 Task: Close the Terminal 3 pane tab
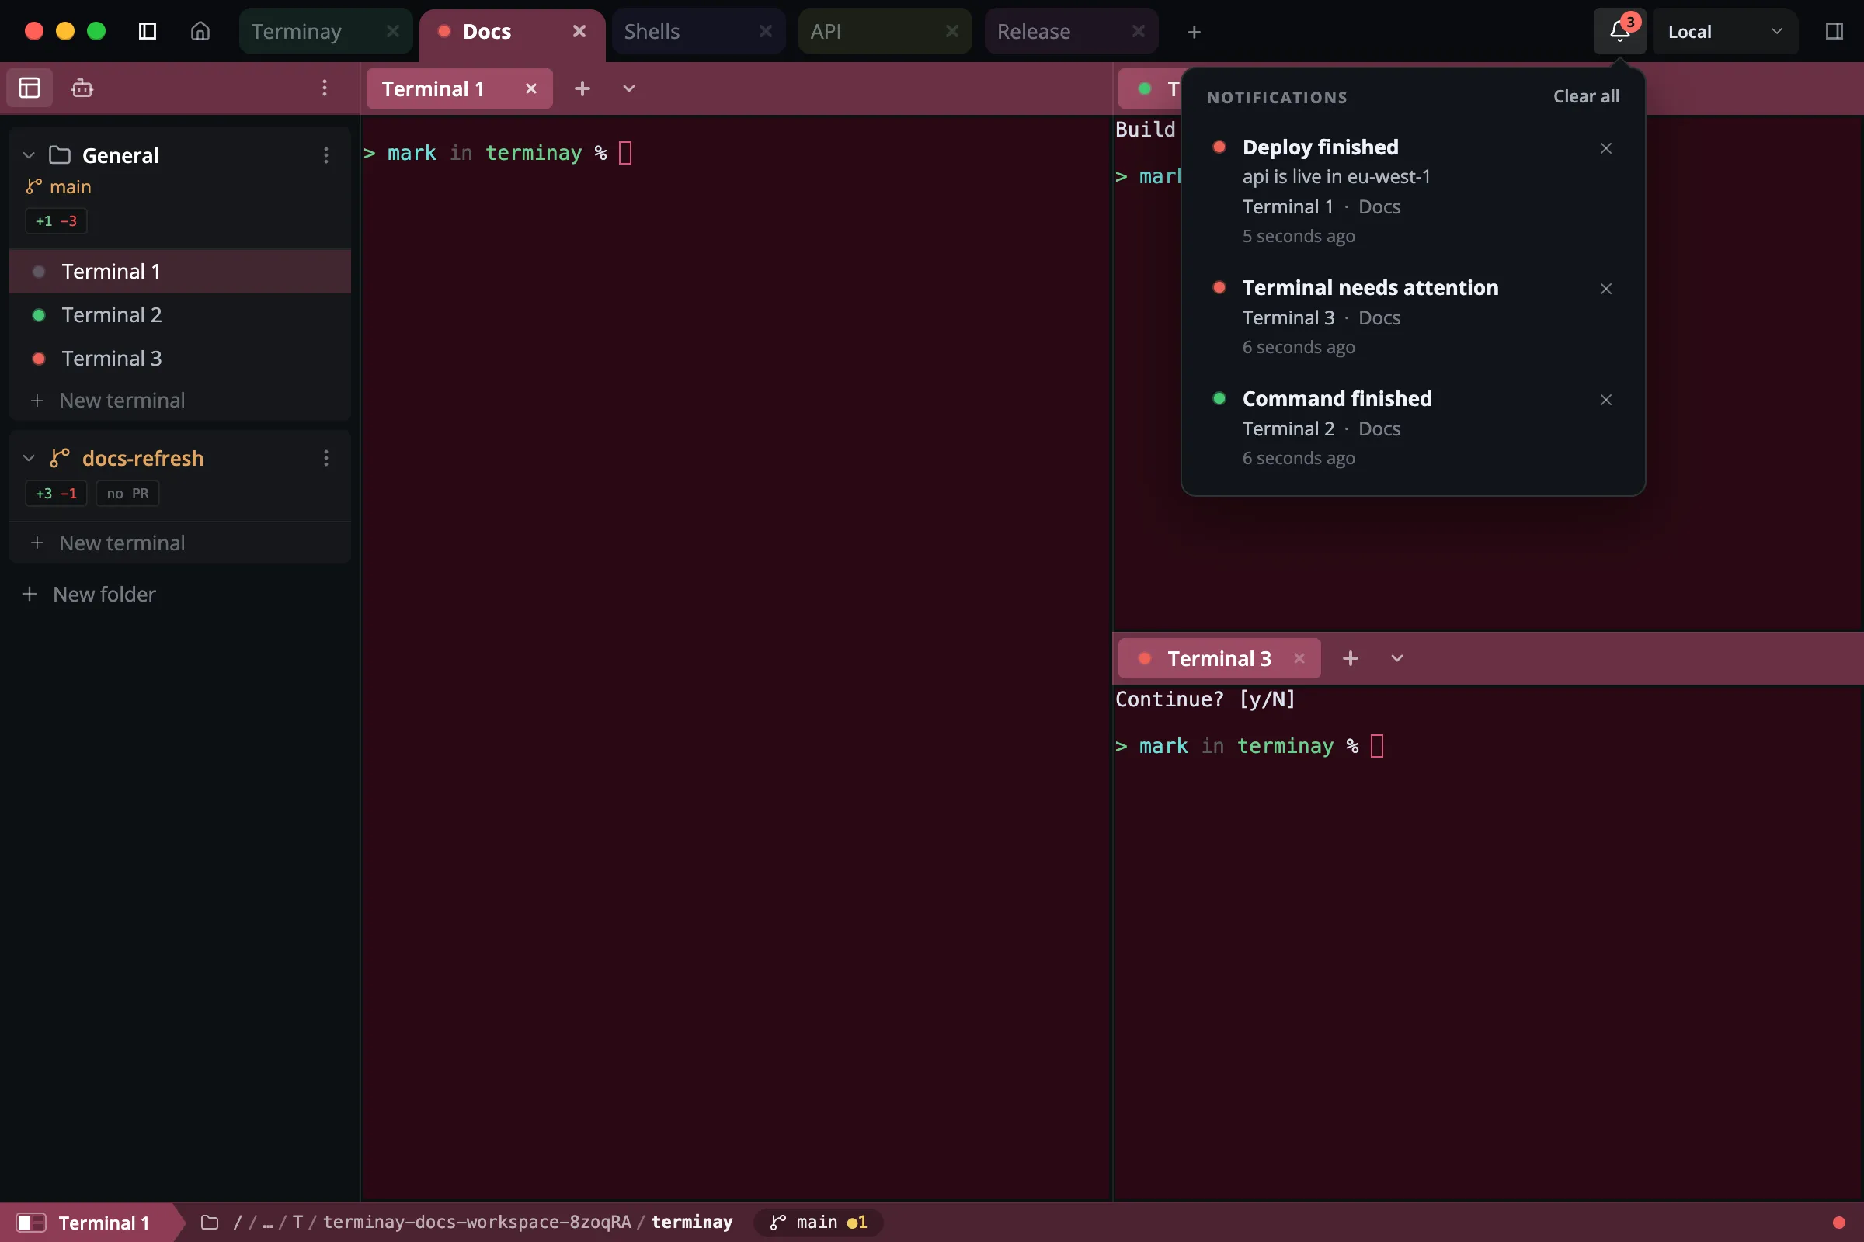click(1299, 658)
